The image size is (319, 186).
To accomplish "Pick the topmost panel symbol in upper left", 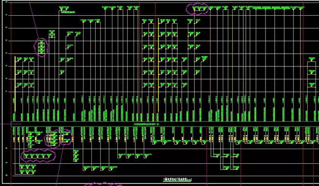I will pos(64,8).
